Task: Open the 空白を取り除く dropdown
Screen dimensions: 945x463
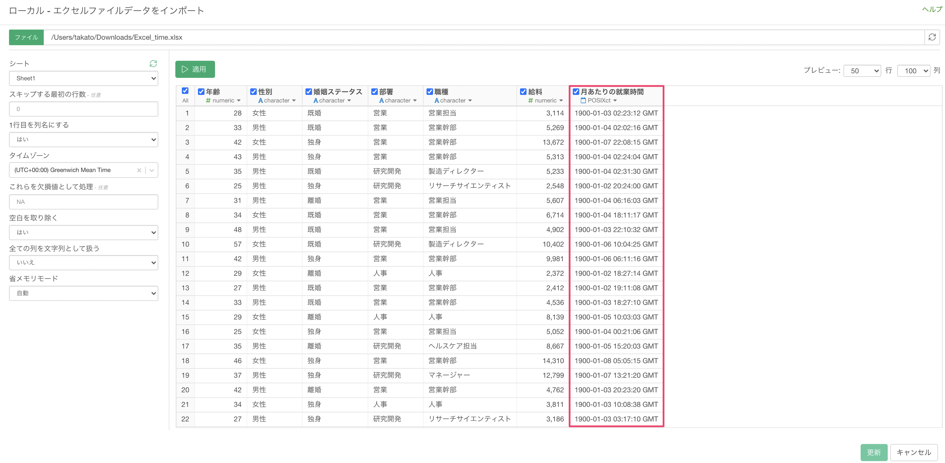Action: tap(84, 232)
